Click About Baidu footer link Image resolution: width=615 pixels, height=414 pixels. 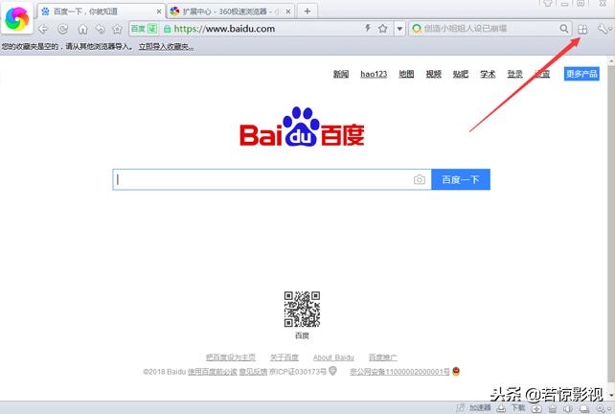(333, 357)
